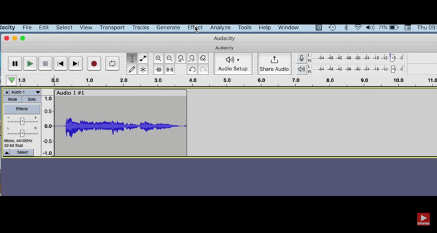Open the Window menu
437x233 pixels.
point(288,28)
